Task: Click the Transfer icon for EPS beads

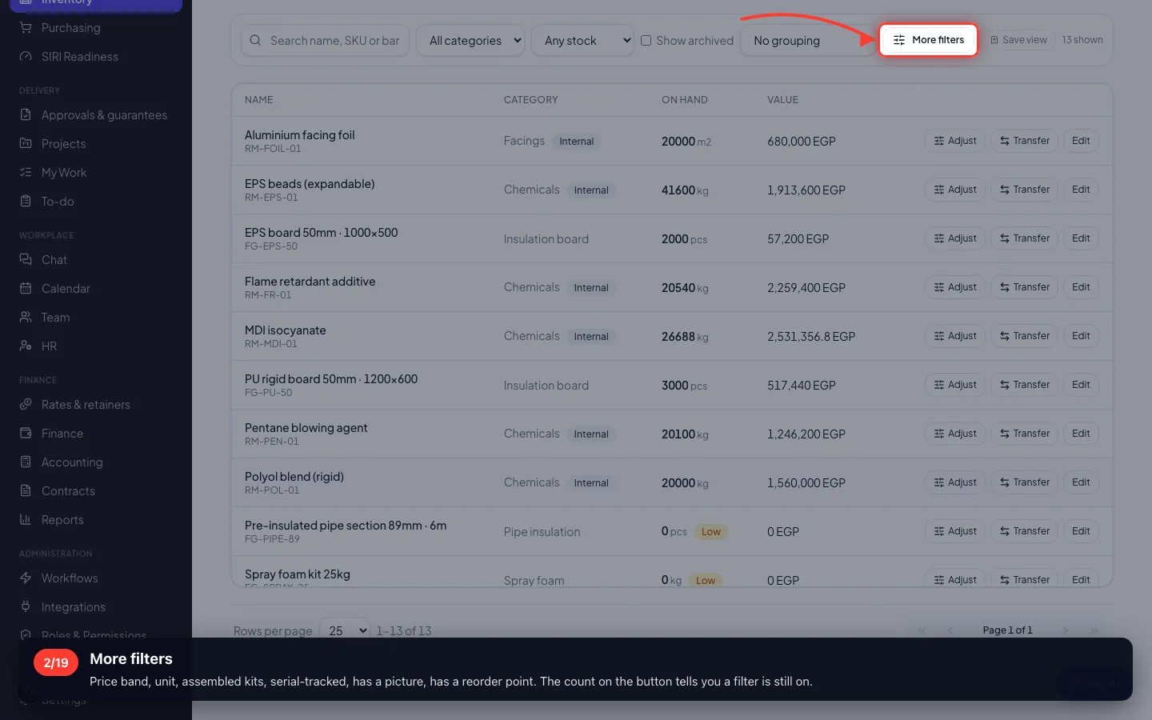Action: 1004,190
